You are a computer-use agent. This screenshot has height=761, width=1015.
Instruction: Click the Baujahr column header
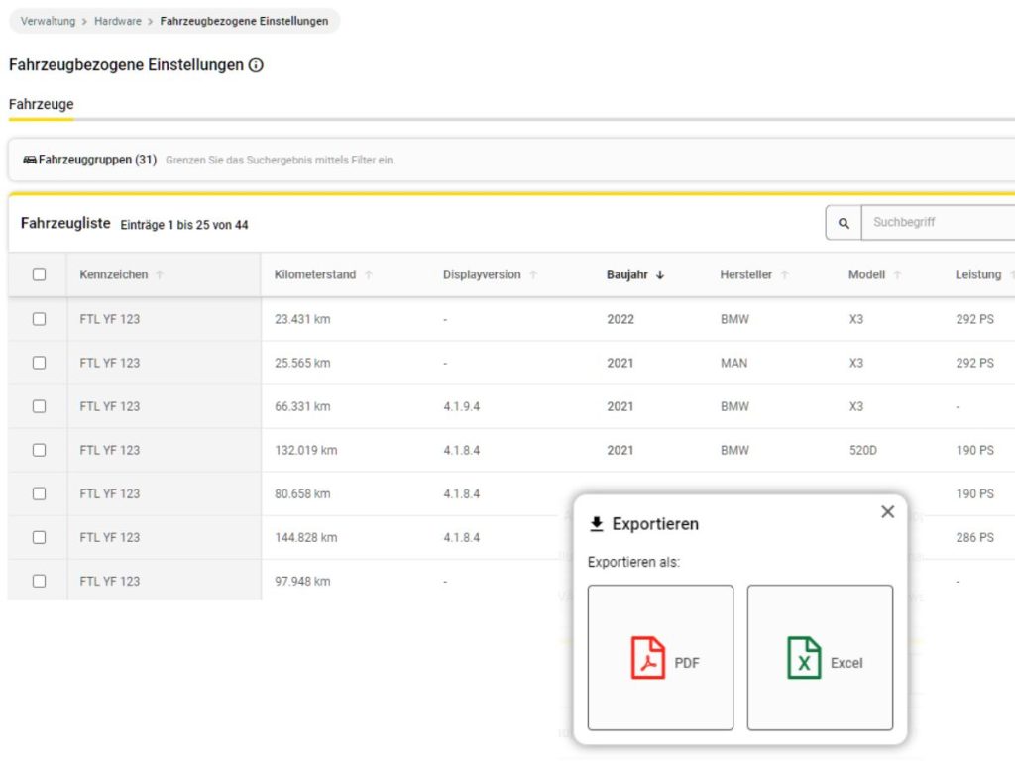(626, 275)
